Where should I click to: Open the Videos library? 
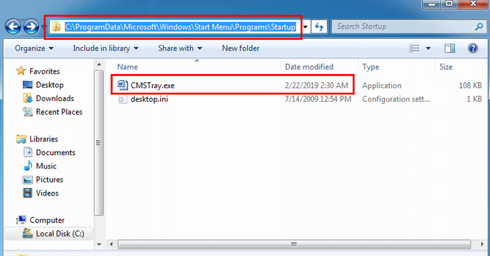pyautogui.click(x=47, y=193)
